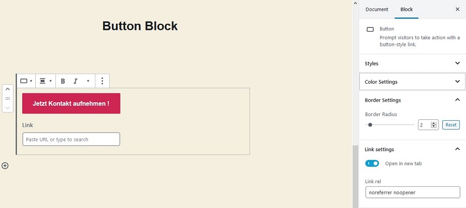Select the Block tab

406,9
